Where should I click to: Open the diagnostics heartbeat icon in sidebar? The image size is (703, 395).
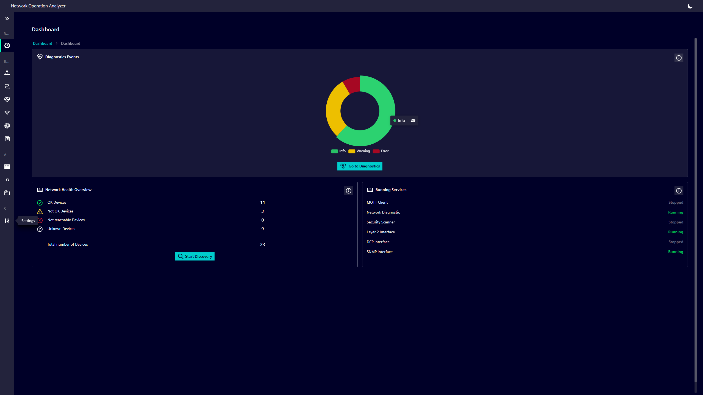(7, 99)
